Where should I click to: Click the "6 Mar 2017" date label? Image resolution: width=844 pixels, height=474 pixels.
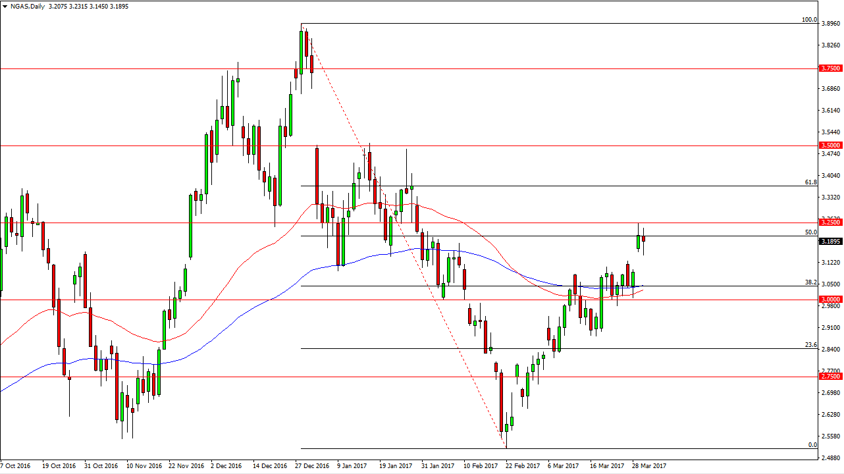pyautogui.click(x=564, y=466)
